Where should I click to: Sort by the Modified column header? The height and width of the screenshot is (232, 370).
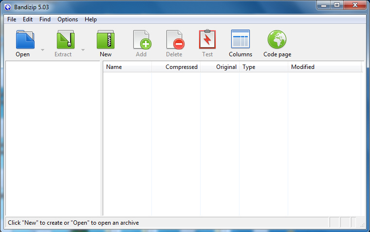[324, 67]
